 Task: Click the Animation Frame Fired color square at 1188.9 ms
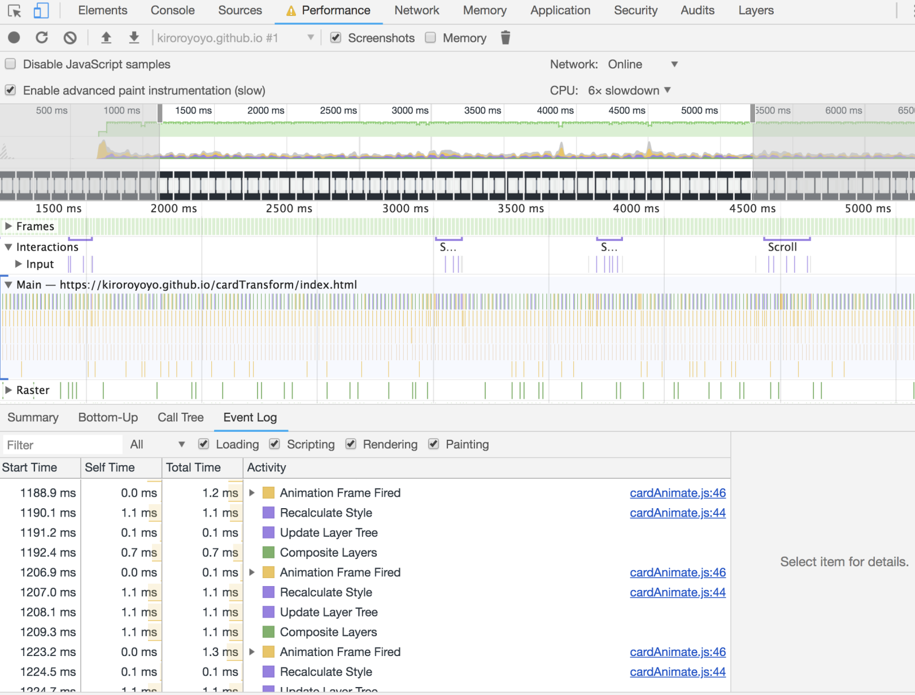[269, 493]
